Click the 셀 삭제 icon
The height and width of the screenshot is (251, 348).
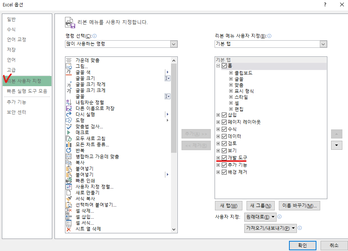(x=69, y=210)
